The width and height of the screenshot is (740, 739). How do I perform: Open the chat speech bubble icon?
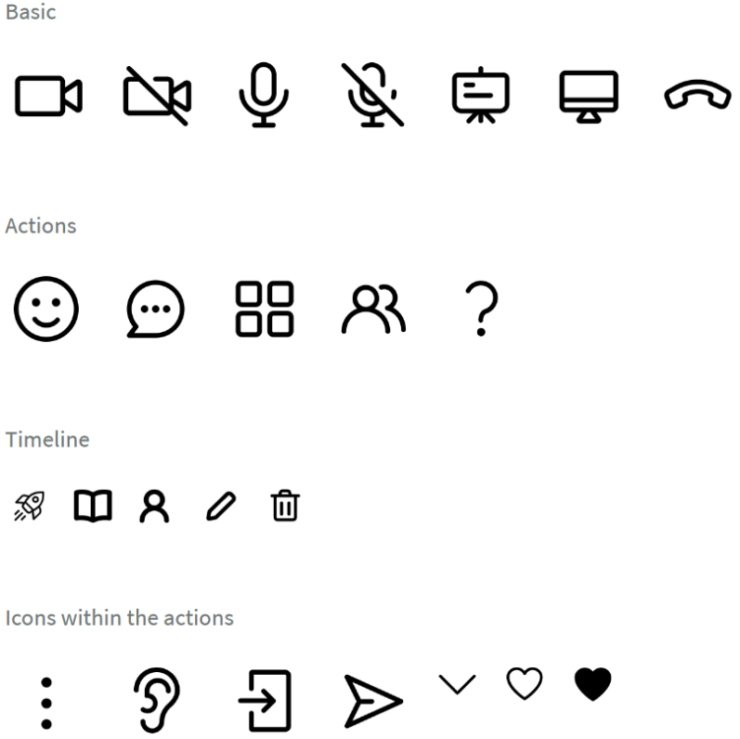click(x=155, y=309)
